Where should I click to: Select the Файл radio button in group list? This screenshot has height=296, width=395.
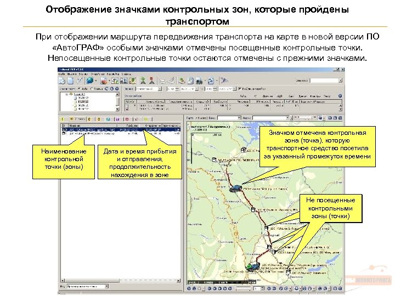(79, 89)
